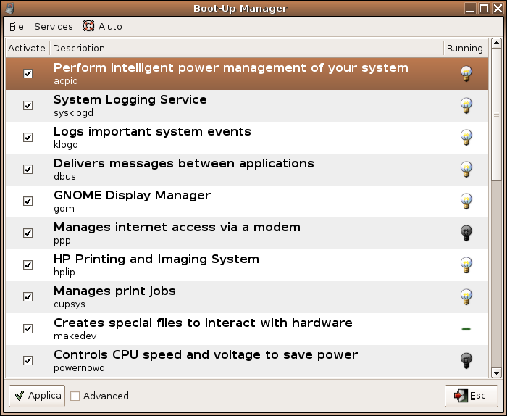Select 'Logs important system events' row
Screen dimensions: 507x416
(247, 138)
